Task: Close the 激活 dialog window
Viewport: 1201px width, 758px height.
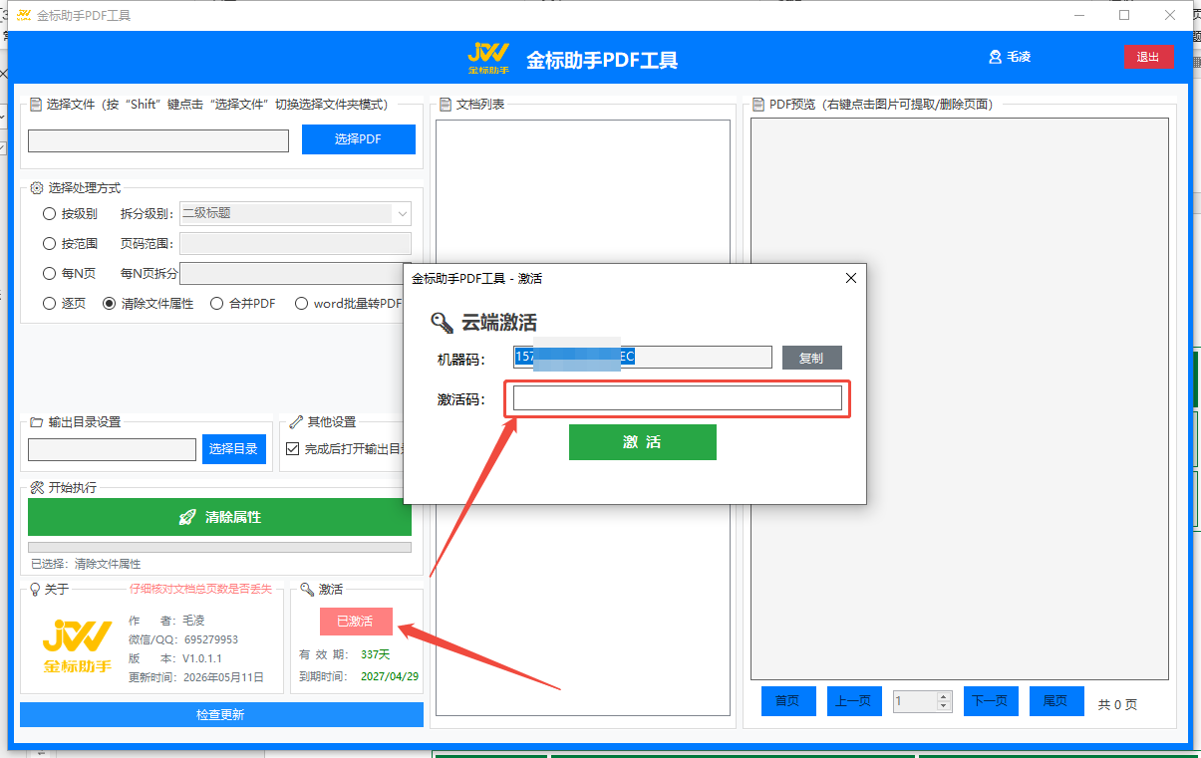Action: pos(850,279)
